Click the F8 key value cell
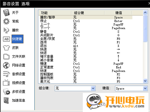This screenshot has width=150, height=112. [118, 39]
